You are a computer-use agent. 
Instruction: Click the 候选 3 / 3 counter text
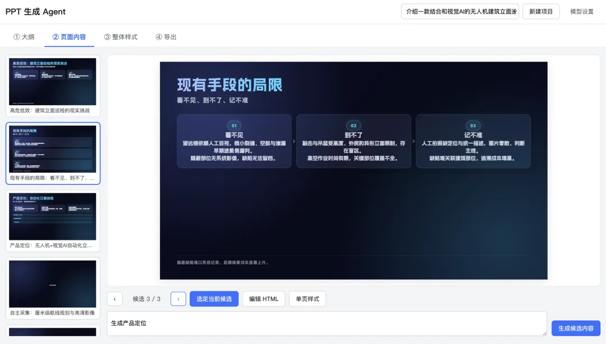pos(146,299)
